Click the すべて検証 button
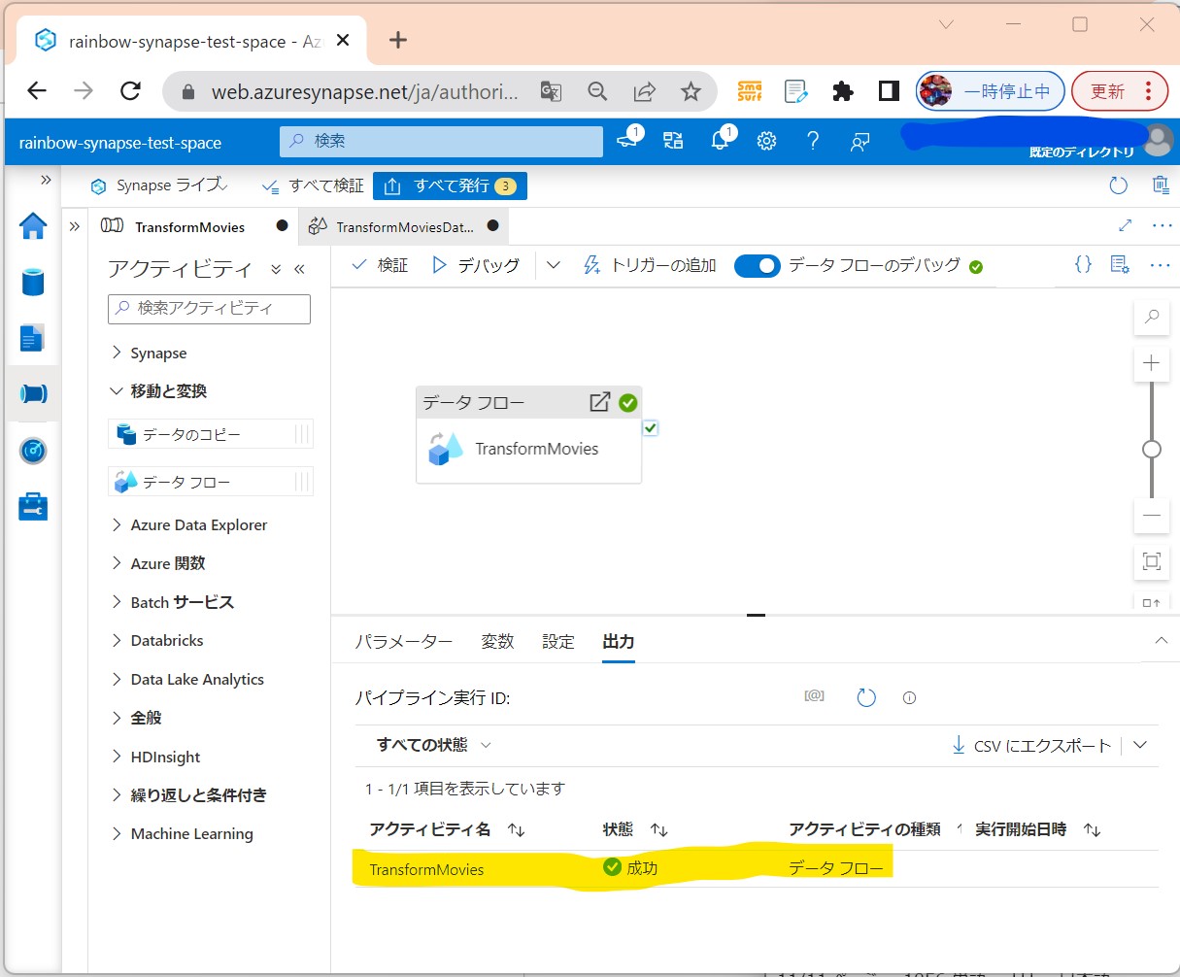The height and width of the screenshot is (977, 1180). coord(313,185)
